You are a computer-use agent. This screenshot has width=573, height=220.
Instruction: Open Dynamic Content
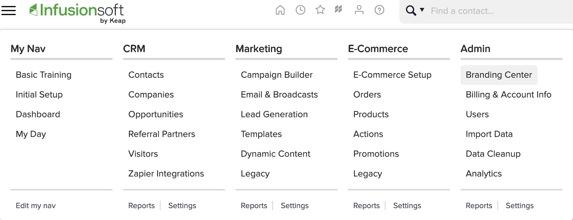point(276,154)
